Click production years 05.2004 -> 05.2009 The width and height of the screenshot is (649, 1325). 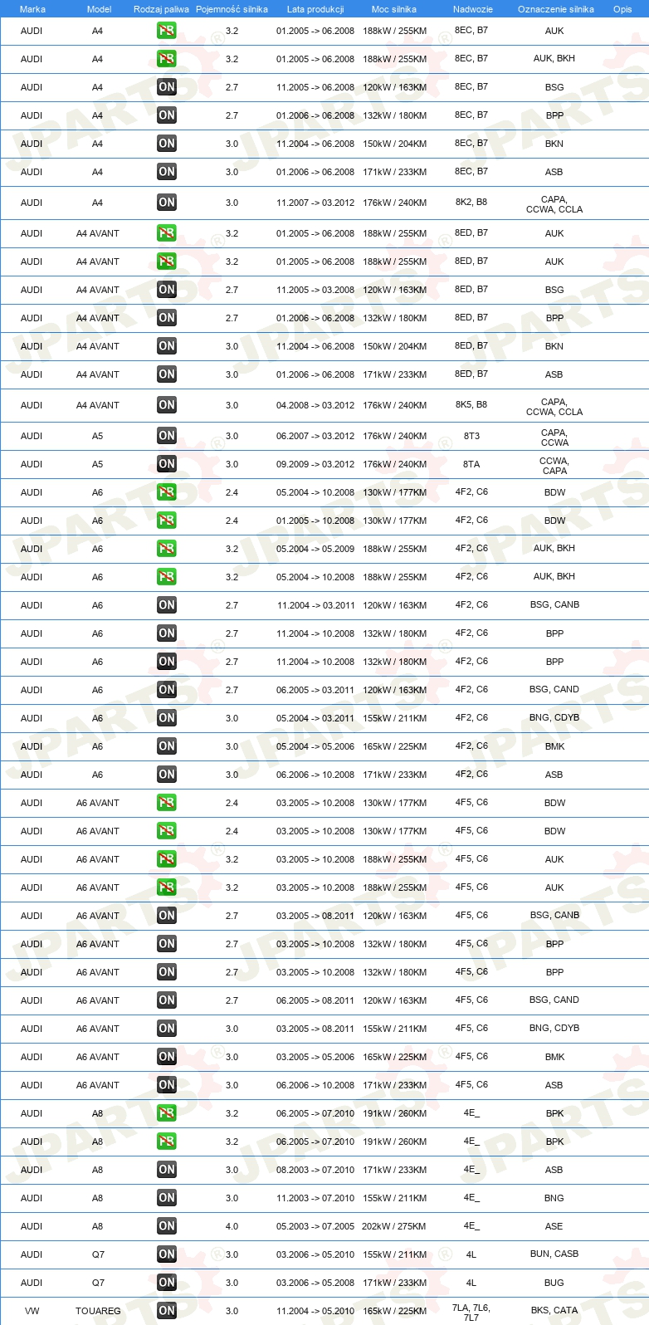315,549
